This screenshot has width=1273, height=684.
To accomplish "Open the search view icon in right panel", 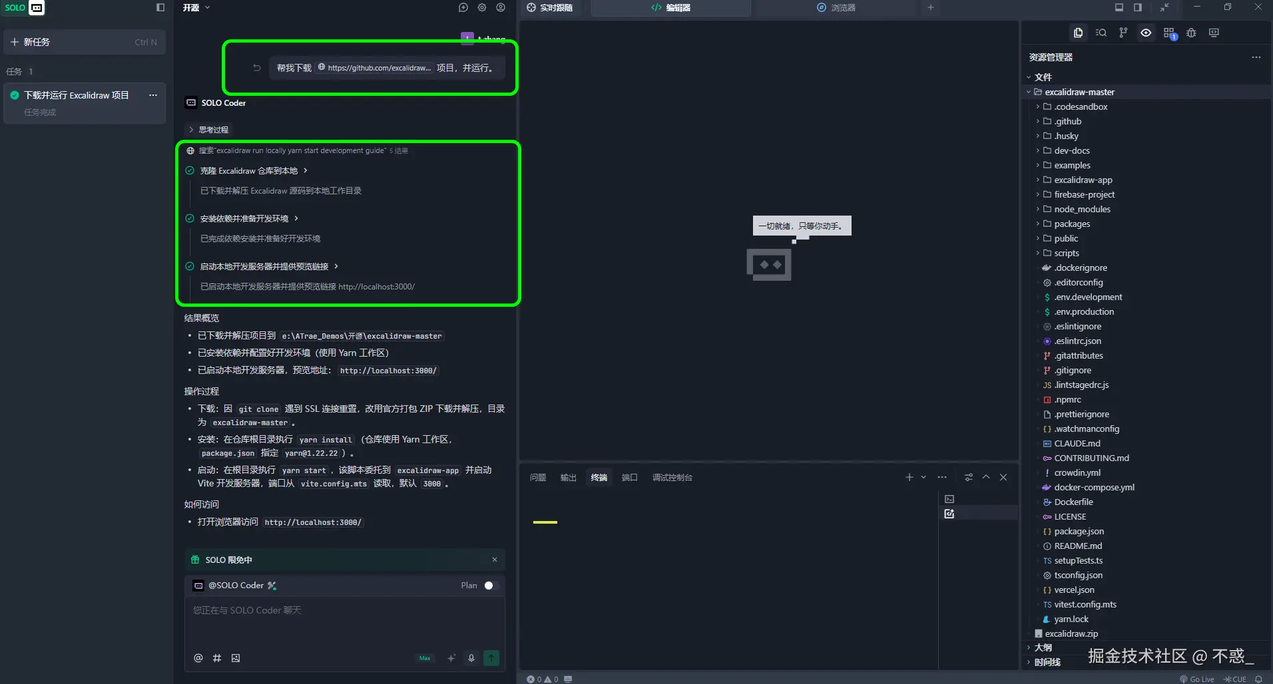I will (1101, 33).
